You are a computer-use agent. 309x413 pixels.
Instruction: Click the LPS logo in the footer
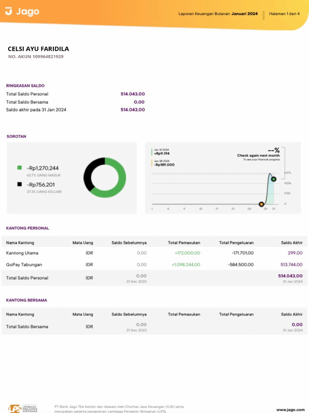pos(23,408)
